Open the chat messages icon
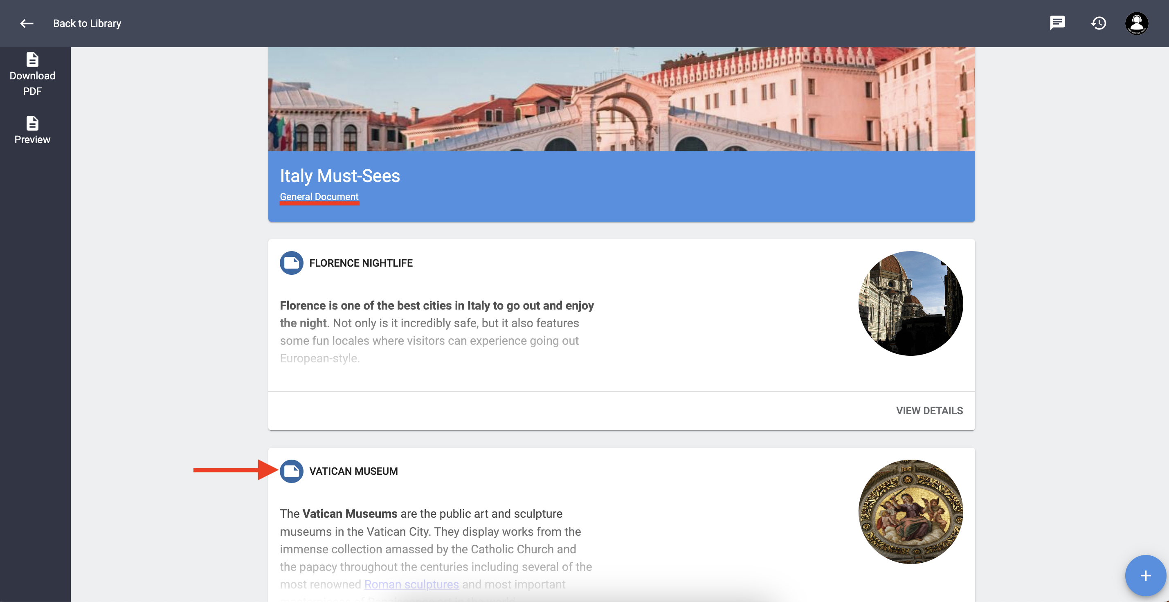The width and height of the screenshot is (1169, 602). [x=1057, y=22]
